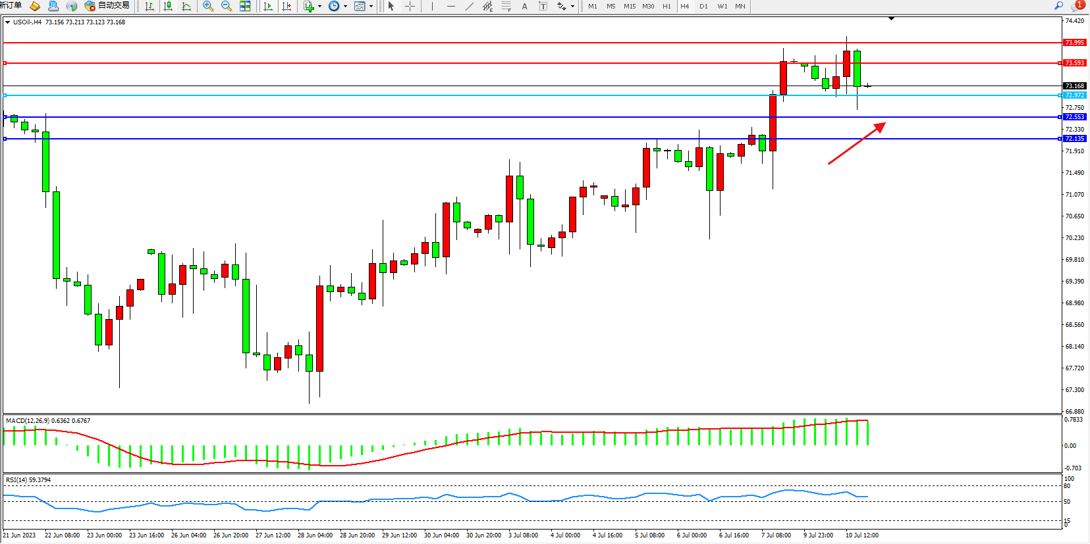The width and height of the screenshot is (1090, 544).
Task: Click the chart shift triangle marker
Action: [x=891, y=19]
